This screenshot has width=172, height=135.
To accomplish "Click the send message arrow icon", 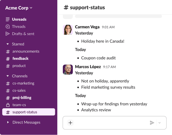I will 152,123.
